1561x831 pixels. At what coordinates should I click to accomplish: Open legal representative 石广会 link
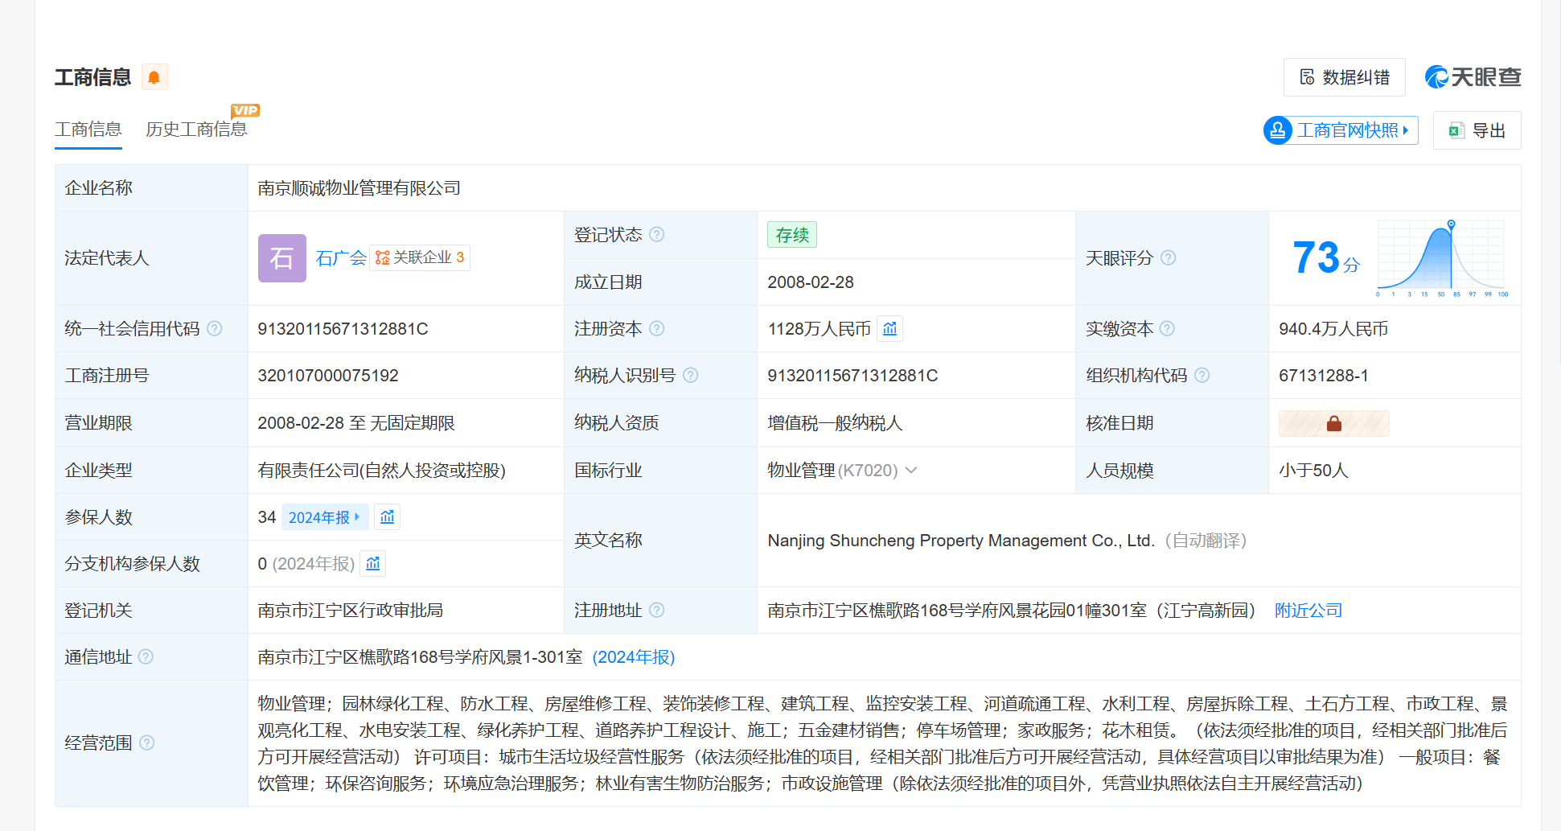click(340, 258)
